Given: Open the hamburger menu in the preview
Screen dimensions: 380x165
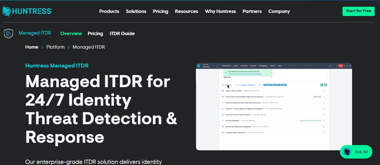Looking at the screenshot, I should [x=350, y=66].
